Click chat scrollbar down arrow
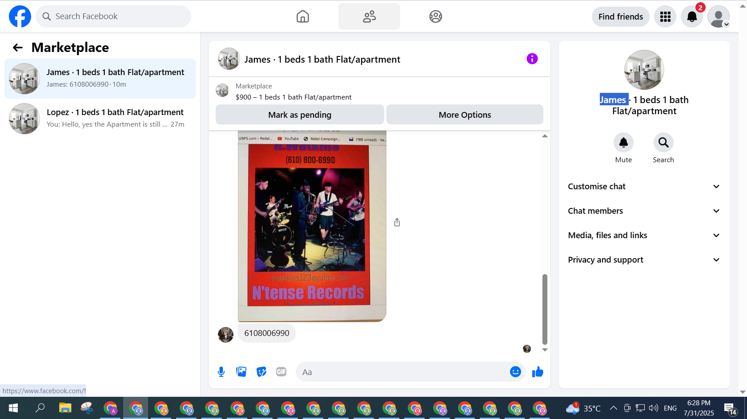 point(545,350)
